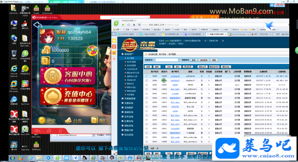Check the row checkbox for user 25085
Viewport: 298px width, 162px height.
[147, 76]
